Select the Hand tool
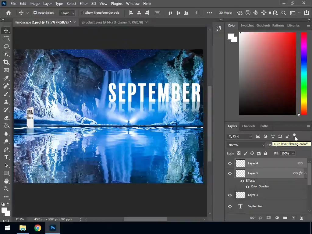The width and height of the screenshot is (312, 234). [6, 181]
